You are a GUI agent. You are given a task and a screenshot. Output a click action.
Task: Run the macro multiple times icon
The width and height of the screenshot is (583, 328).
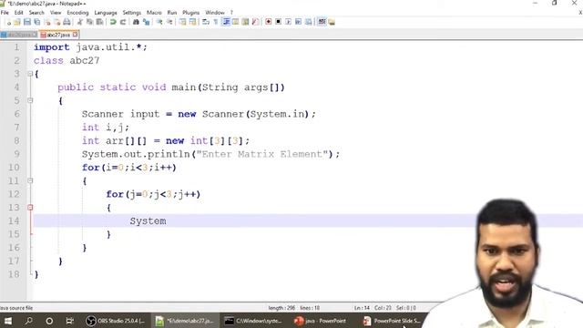298,22
